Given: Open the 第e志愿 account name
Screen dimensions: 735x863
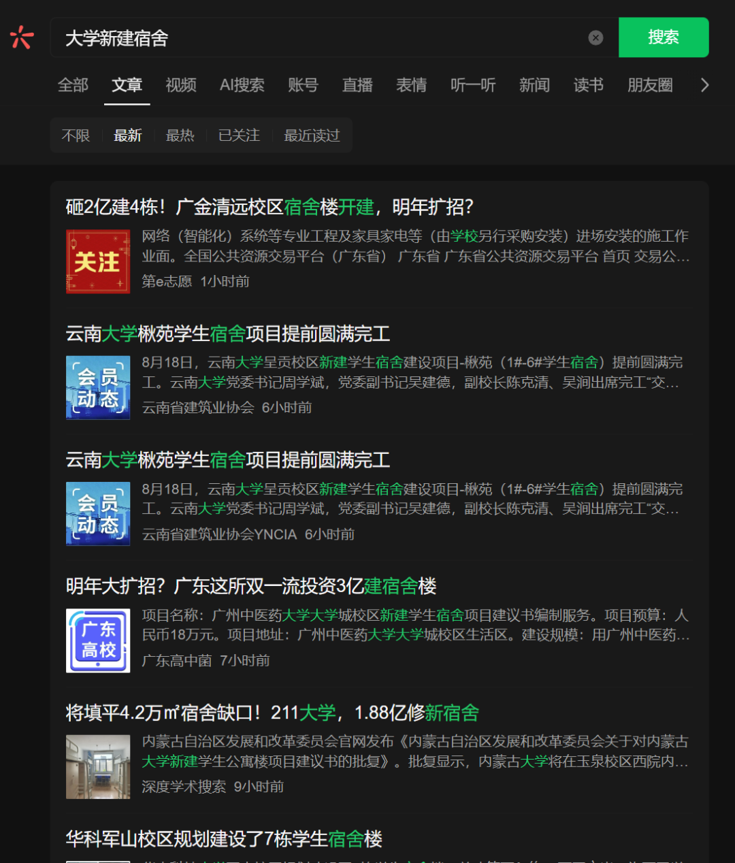Looking at the screenshot, I should (x=167, y=281).
